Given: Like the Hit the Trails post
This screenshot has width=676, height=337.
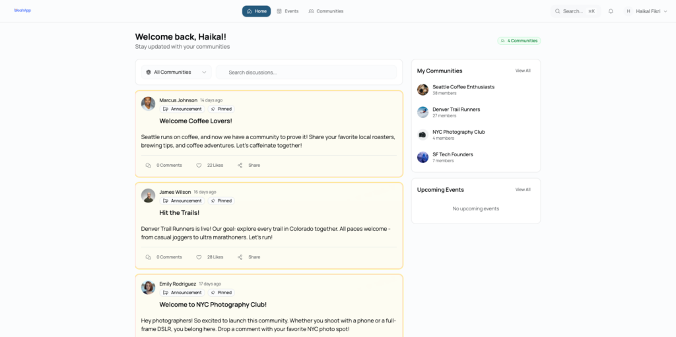Looking at the screenshot, I should (199, 257).
